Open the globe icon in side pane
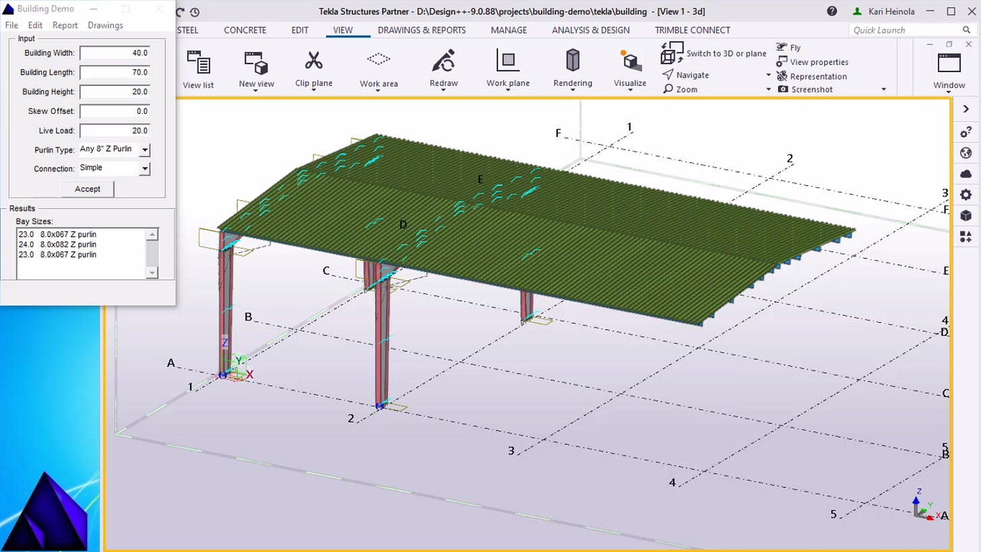Viewport: 981px width, 552px height. click(966, 154)
